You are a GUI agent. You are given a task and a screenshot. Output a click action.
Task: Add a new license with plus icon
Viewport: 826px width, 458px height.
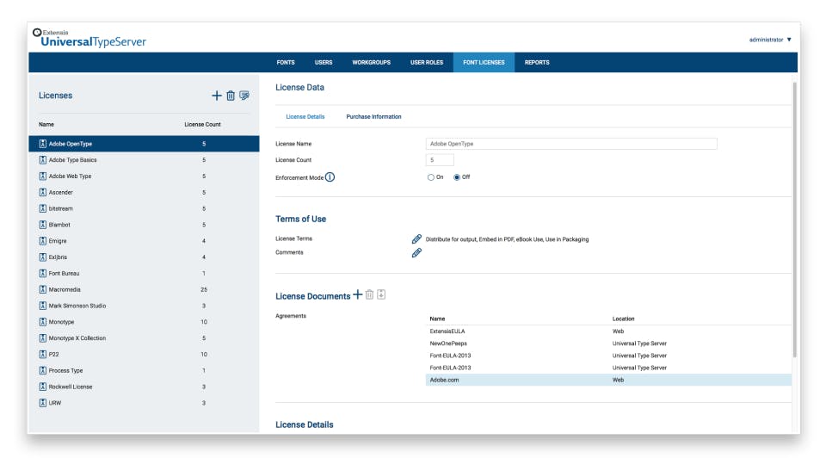(217, 96)
